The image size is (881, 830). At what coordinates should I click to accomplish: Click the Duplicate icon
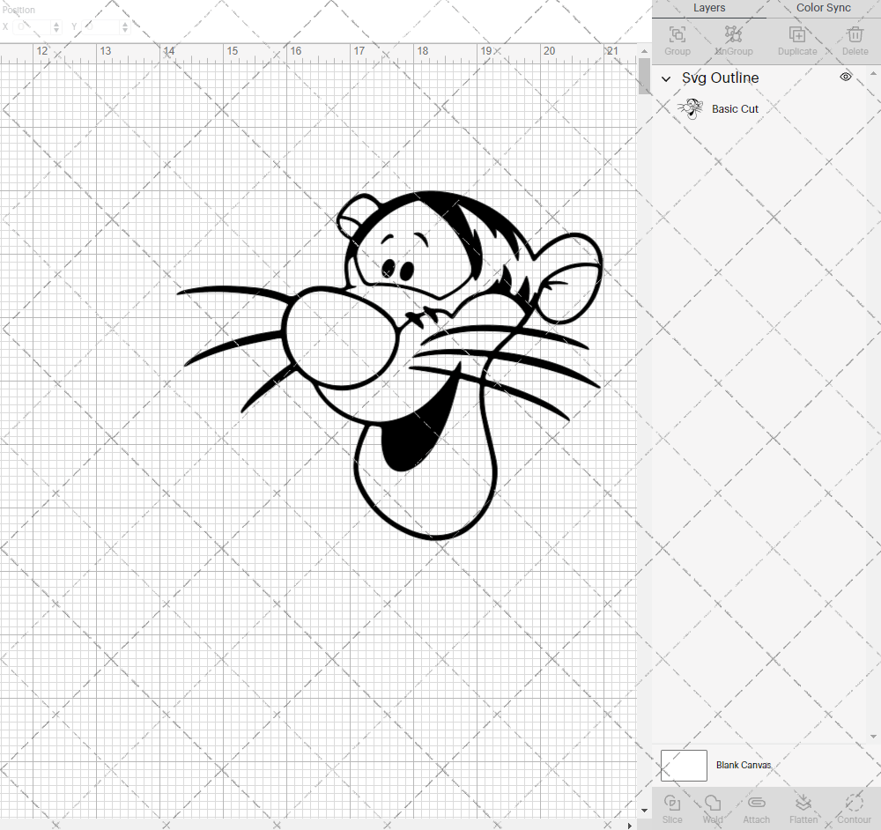point(796,35)
